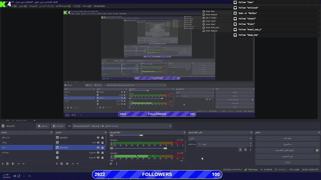Viewport: 321px width, 180px height.
Task: Toggle visibility of متصفح 9 source
Action: 98,157
